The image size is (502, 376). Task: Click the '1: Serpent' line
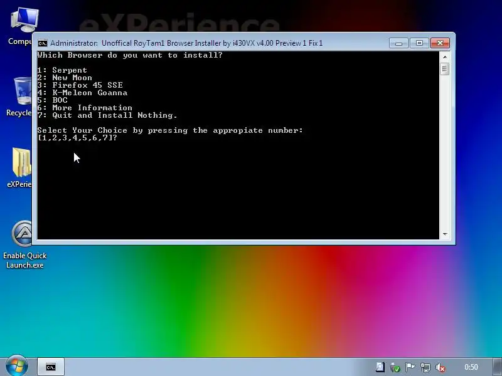62,70
